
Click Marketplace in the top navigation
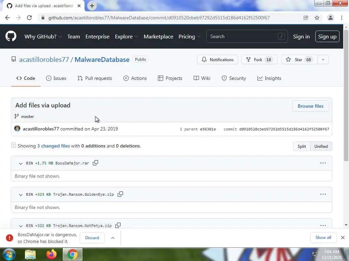(x=158, y=36)
